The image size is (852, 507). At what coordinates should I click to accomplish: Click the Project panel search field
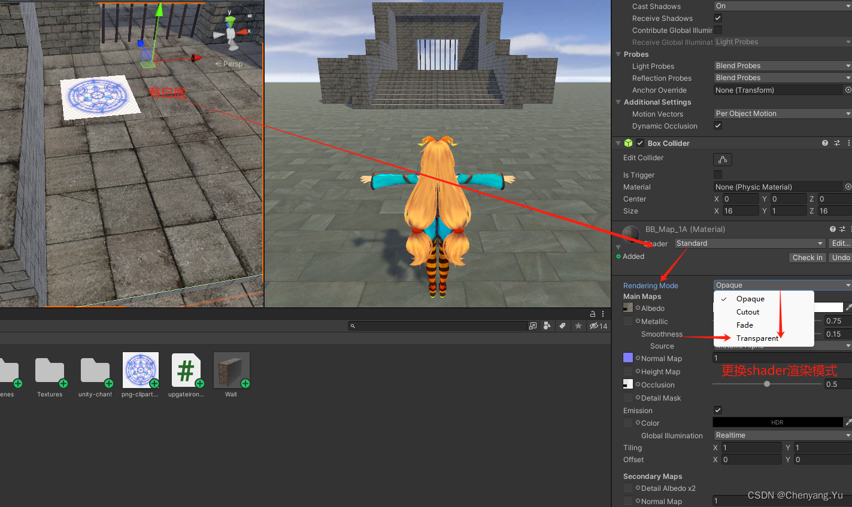click(x=438, y=326)
